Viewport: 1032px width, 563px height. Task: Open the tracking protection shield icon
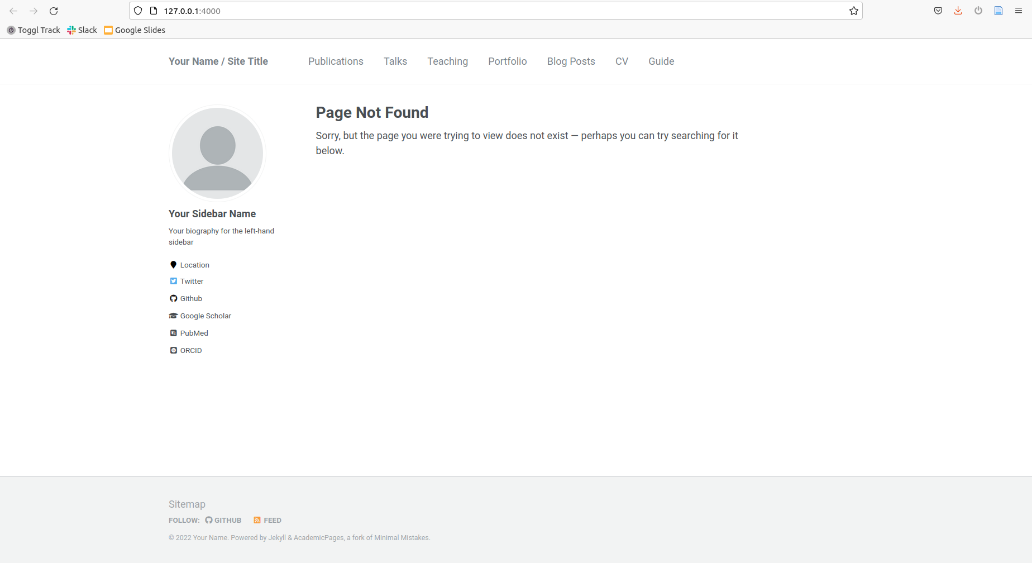coord(138,11)
